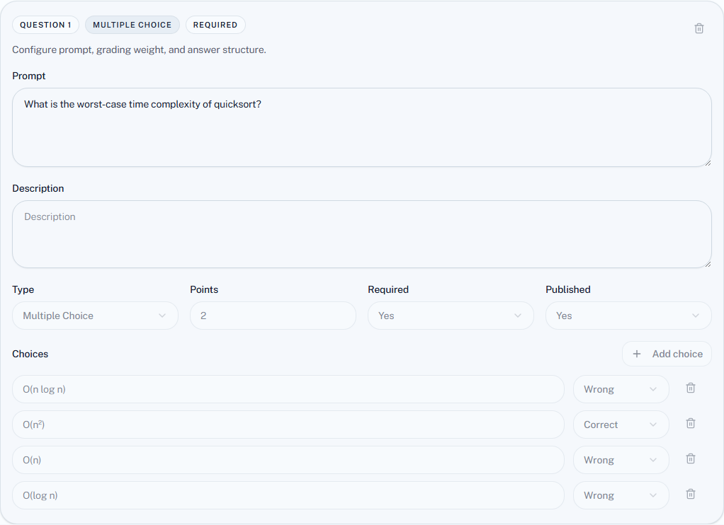Click the Published field label
The image size is (724, 525).
tap(568, 289)
